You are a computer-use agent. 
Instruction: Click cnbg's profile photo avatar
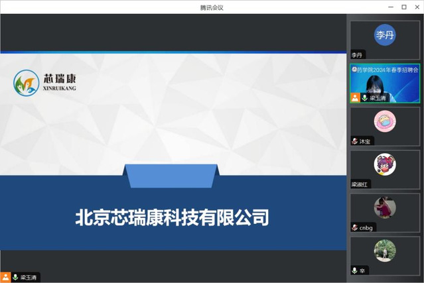pyautogui.click(x=385, y=207)
